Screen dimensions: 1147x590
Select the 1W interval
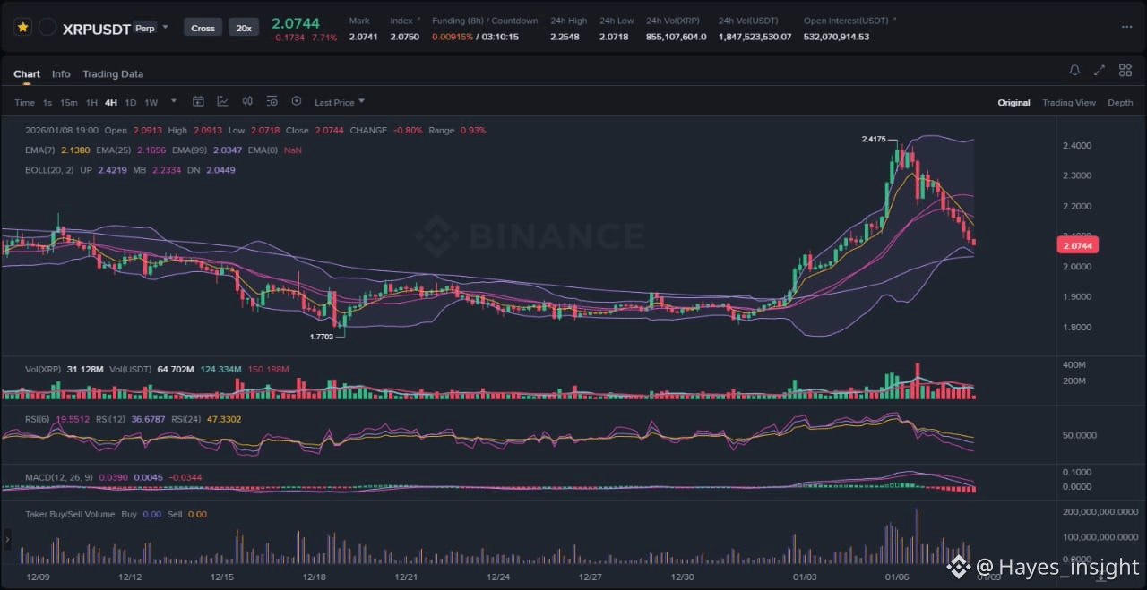tap(151, 103)
